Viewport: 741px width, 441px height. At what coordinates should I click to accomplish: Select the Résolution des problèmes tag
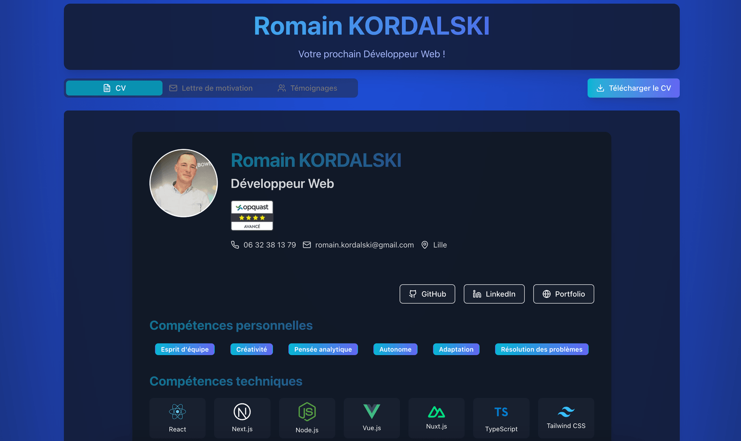[542, 349]
